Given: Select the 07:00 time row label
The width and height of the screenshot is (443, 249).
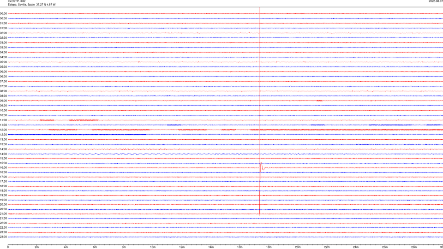Looking at the screenshot, I should tap(3, 81).
